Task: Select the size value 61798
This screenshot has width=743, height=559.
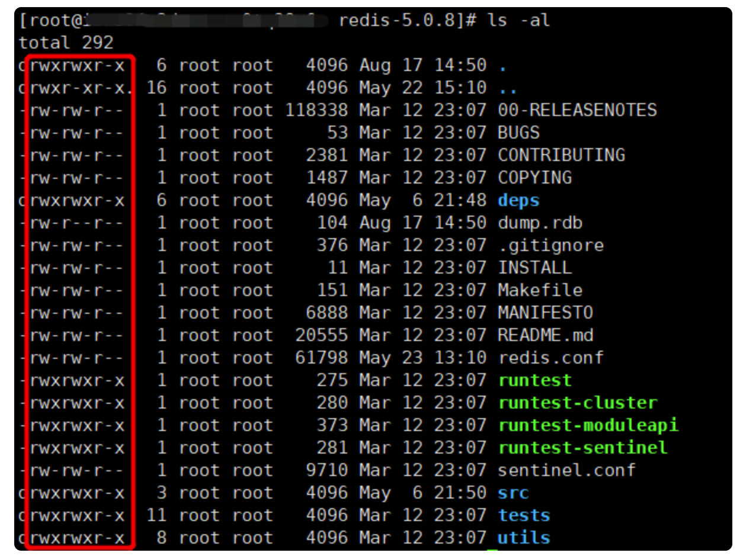Action: tap(322, 358)
